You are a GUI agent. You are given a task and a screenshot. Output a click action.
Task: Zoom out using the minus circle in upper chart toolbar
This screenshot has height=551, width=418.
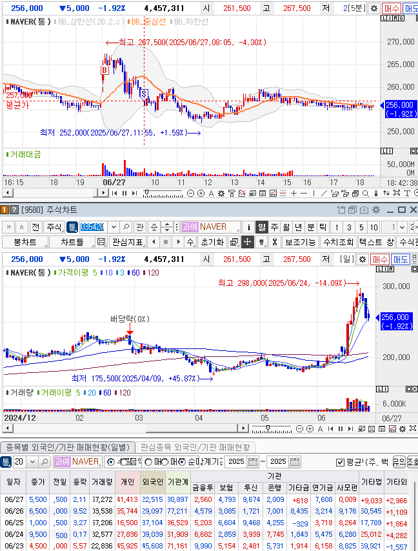pos(190,194)
